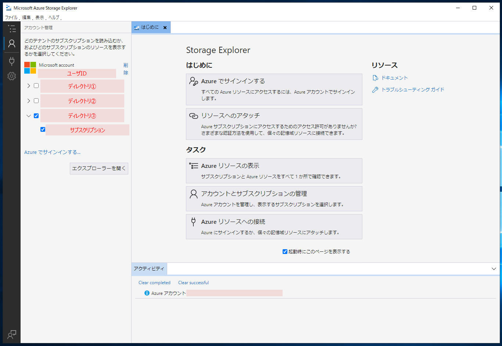Image resolution: width=502 pixels, height=346 pixels.
Task: Open the Connect plug icon in sidebar
Action: (x=12, y=61)
